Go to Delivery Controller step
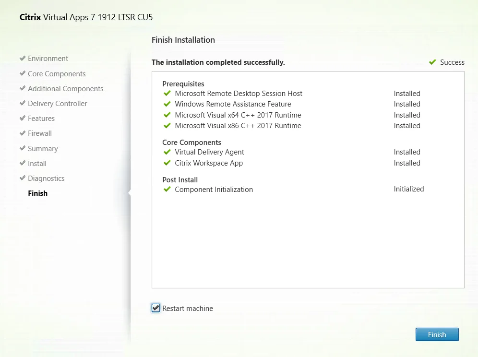Viewport: 478px width, 357px height. point(57,104)
